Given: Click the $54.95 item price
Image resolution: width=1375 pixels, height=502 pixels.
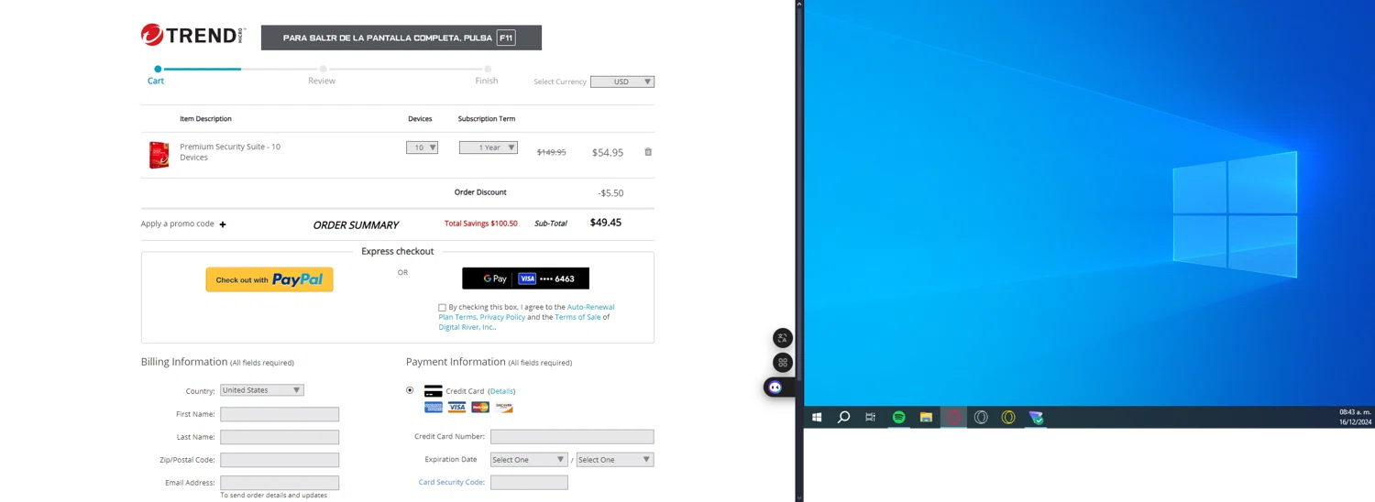Looking at the screenshot, I should [x=608, y=153].
